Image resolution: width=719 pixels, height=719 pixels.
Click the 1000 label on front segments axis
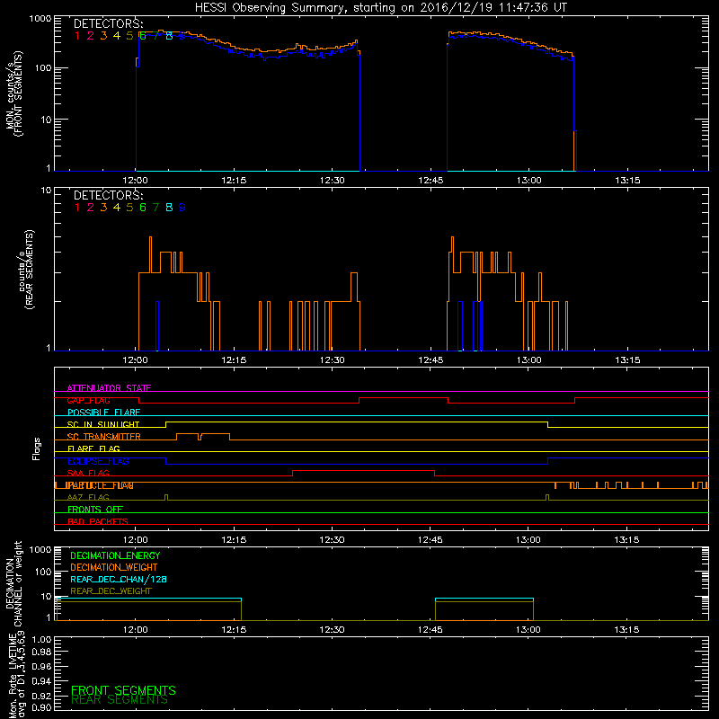click(x=40, y=19)
